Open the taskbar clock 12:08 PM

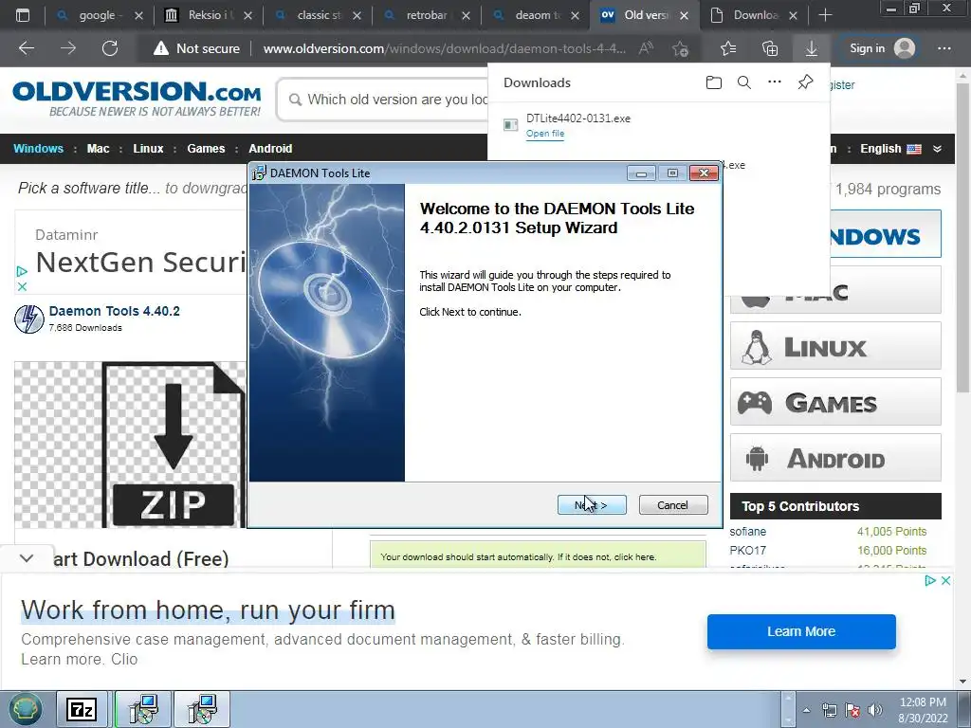tap(923, 710)
